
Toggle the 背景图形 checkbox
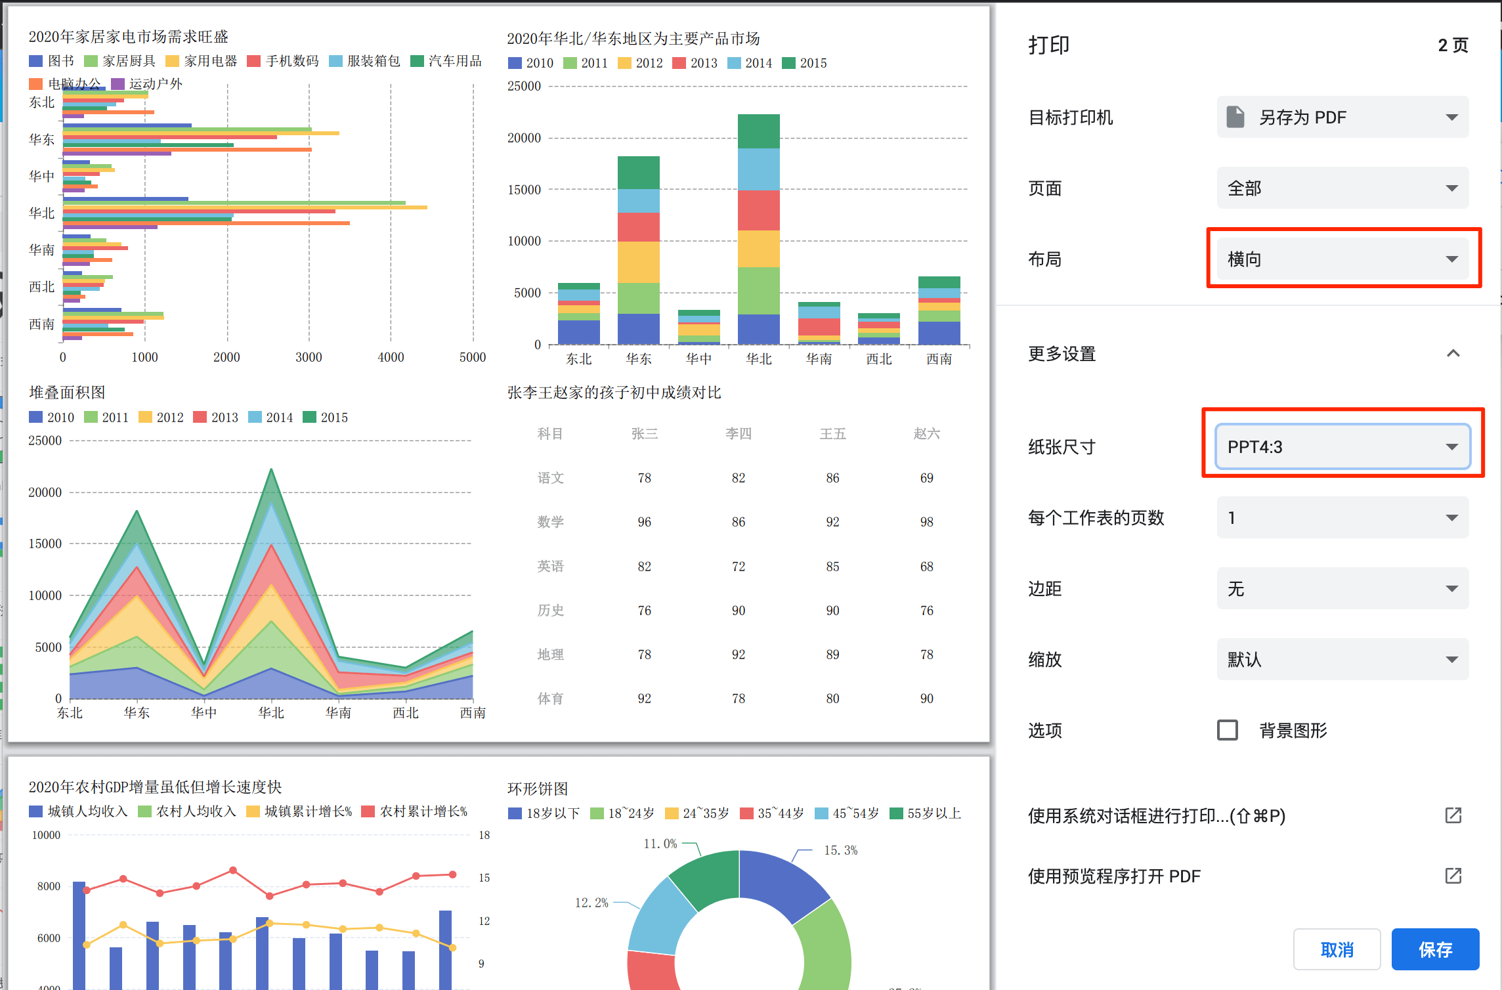point(1228,730)
